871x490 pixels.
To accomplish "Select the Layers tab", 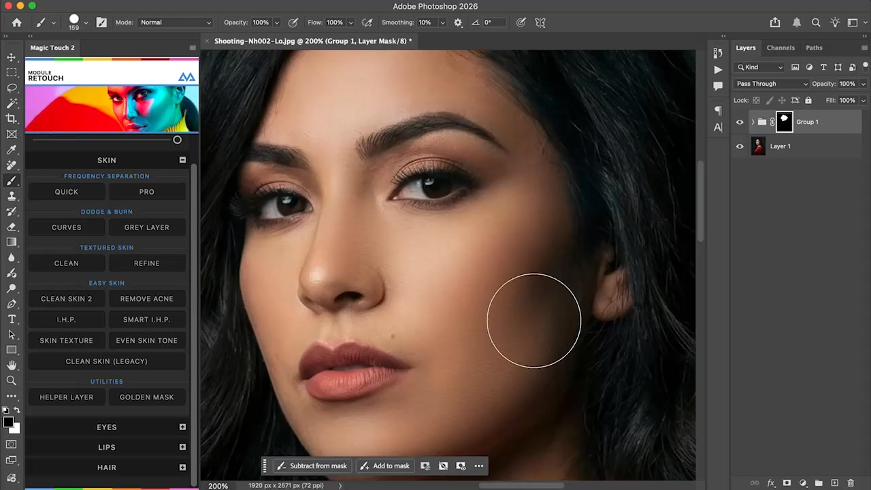I will [746, 48].
